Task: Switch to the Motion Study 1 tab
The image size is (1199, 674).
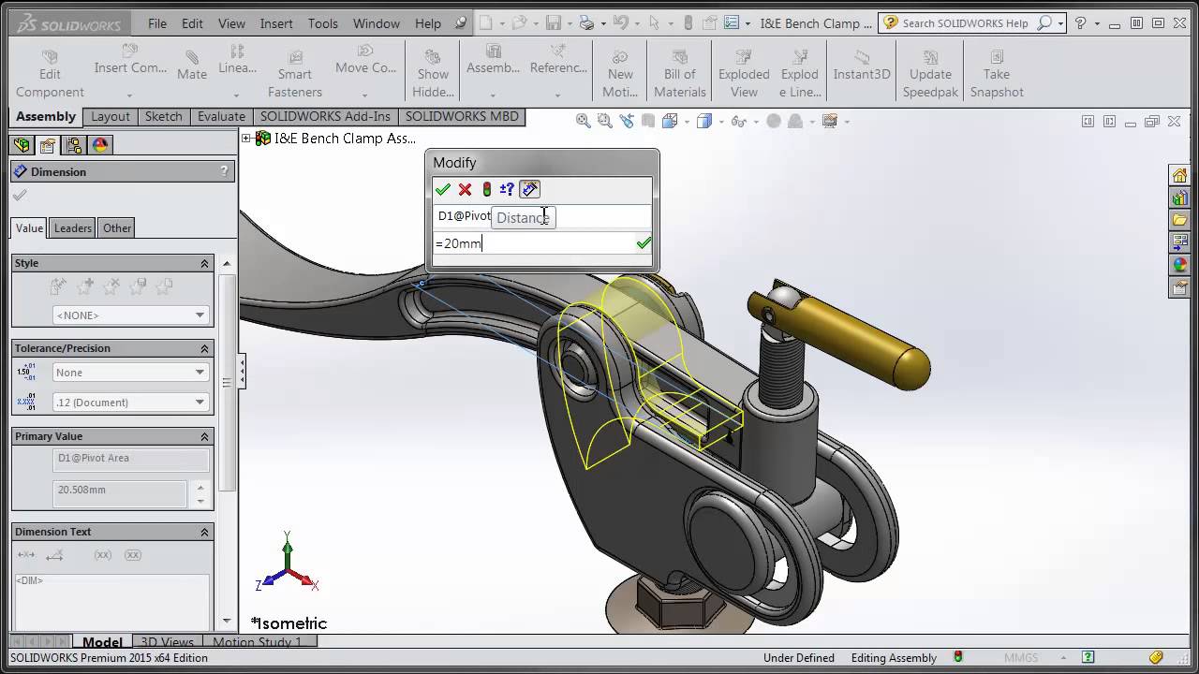Action: pyautogui.click(x=258, y=642)
